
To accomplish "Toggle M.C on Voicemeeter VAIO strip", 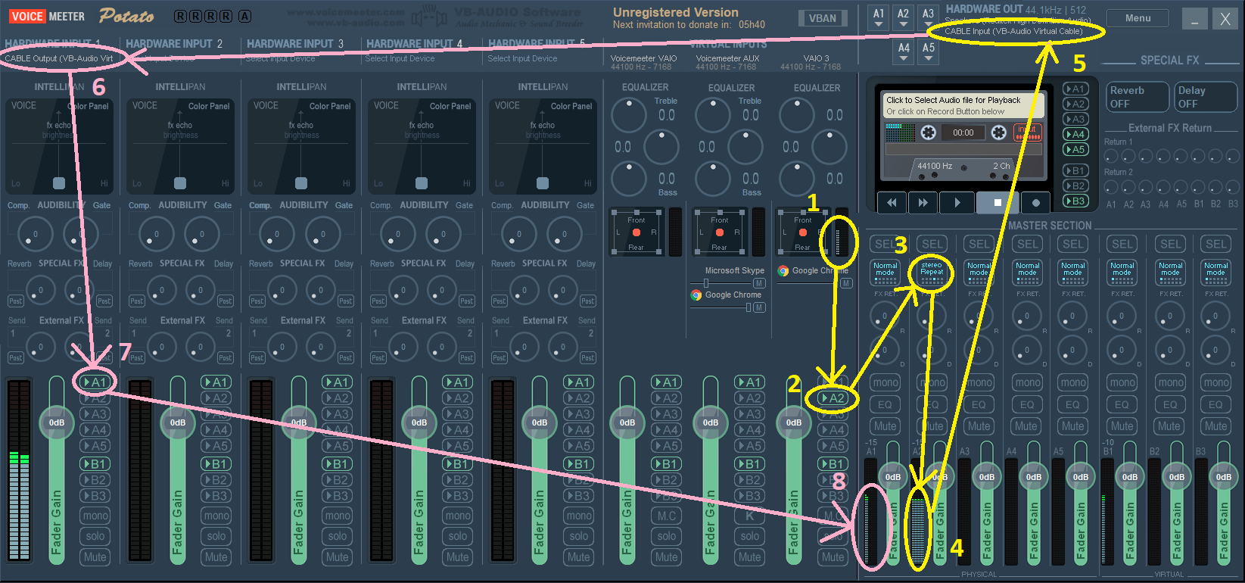I will 667,516.
